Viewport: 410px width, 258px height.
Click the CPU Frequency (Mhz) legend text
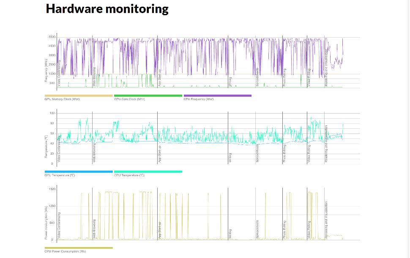pos(199,99)
